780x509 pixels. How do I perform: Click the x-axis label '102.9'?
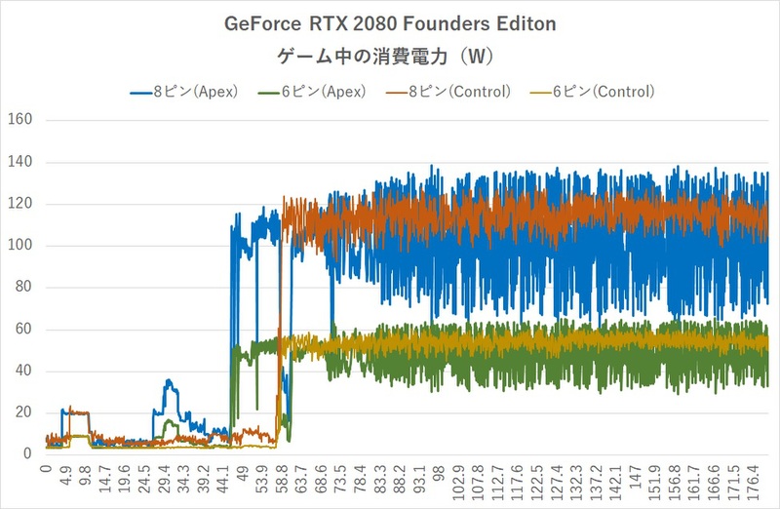coord(457,482)
